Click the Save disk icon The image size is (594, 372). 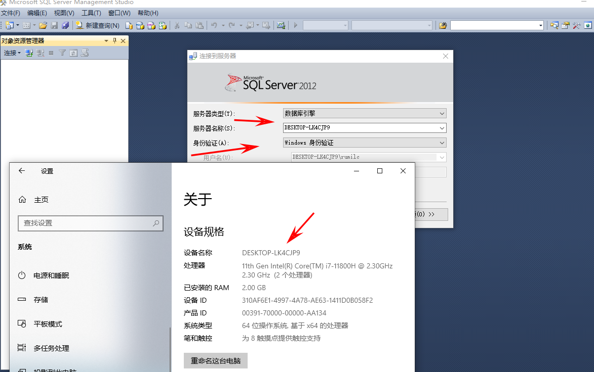coord(54,25)
